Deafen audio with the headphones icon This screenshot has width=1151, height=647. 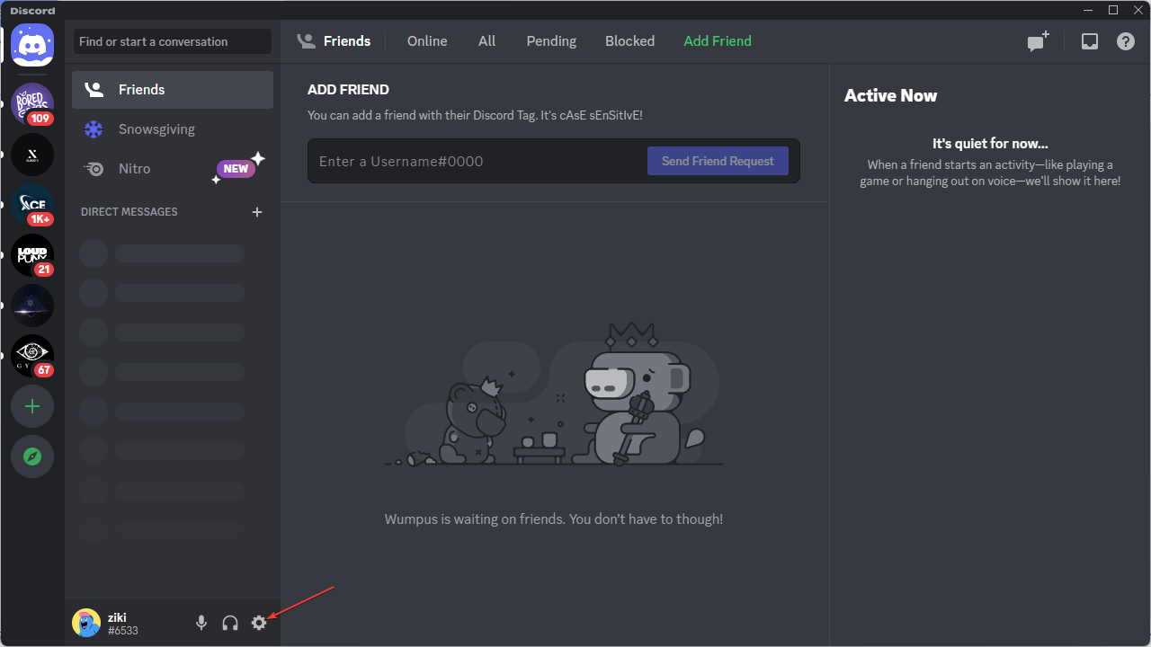click(230, 623)
